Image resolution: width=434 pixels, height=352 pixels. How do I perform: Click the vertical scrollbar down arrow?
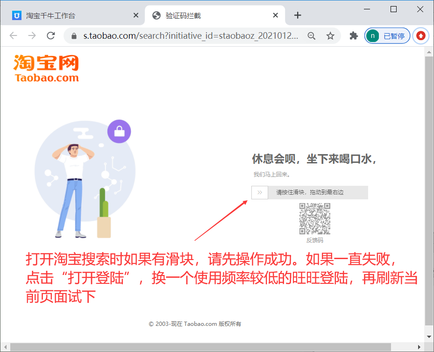coord(429,337)
